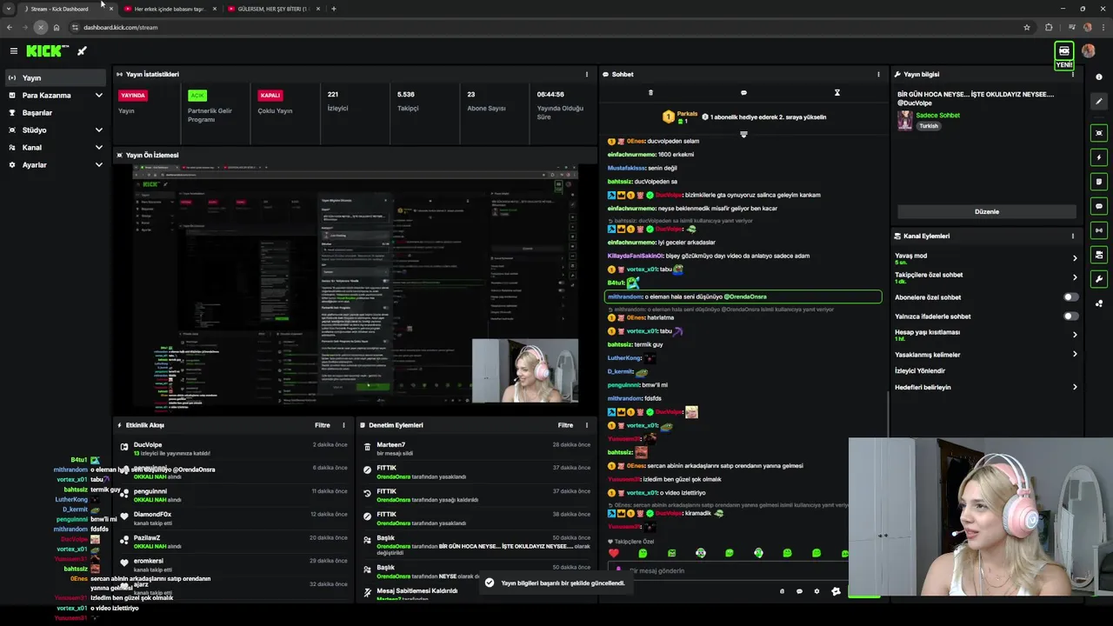Open three-dot menu of Kanal Eylemleri panel
Image resolution: width=1113 pixels, height=626 pixels.
pyautogui.click(x=1073, y=236)
